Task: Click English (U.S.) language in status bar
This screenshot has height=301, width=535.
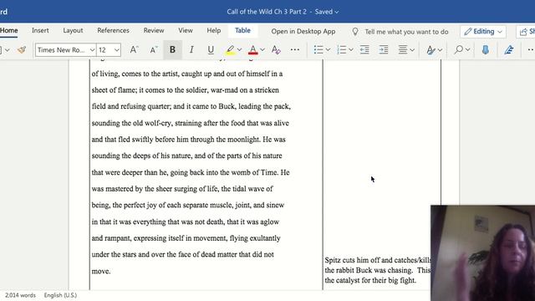Action: pos(60,295)
